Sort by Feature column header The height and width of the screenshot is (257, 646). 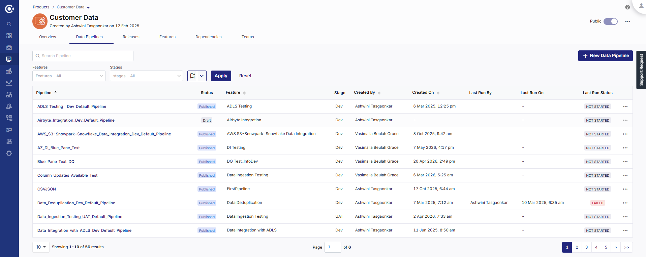(x=236, y=93)
